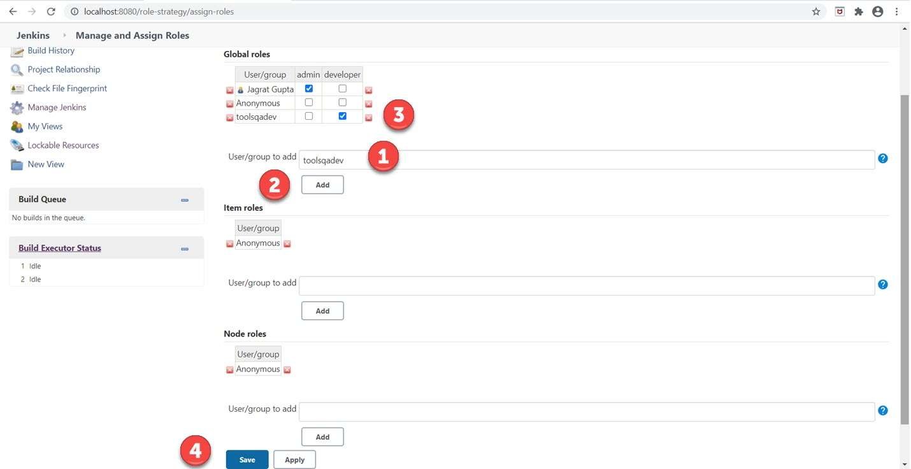Go back in browser
911x469 pixels.
coord(13,11)
